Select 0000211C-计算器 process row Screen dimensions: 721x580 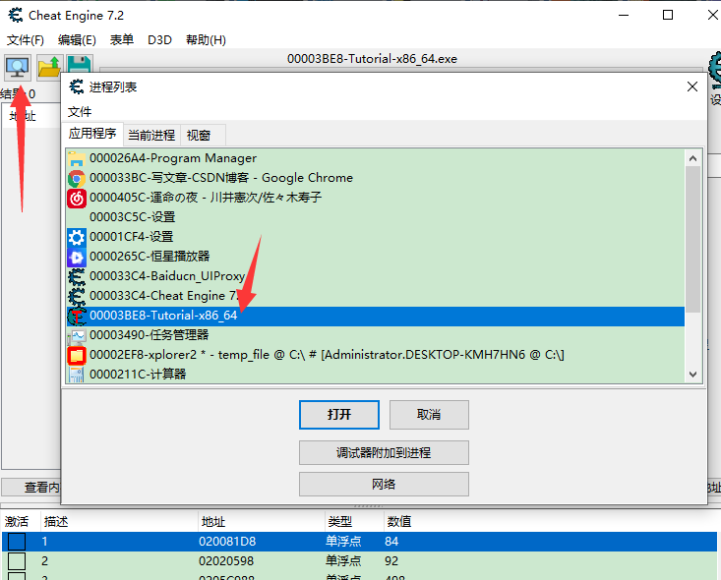coord(375,375)
